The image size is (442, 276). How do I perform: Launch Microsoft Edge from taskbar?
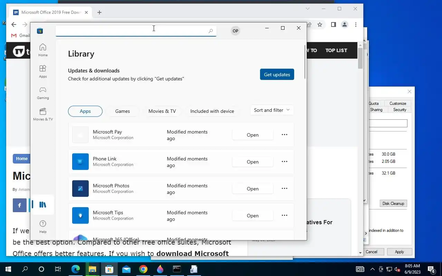point(76,269)
